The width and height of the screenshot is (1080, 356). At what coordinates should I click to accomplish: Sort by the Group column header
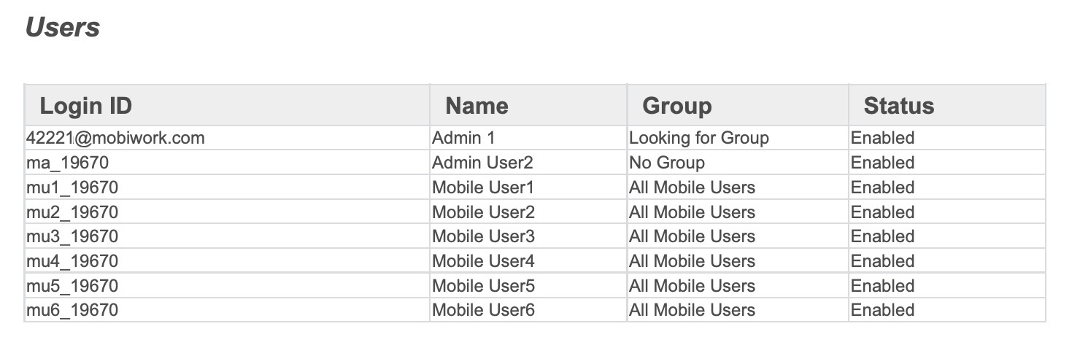pos(676,106)
